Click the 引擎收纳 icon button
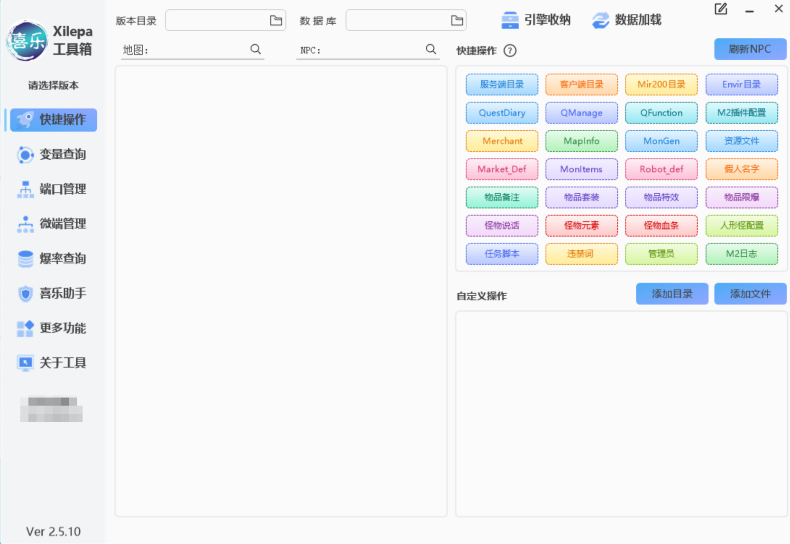The width and height of the screenshot is (790, 544). (x=536, y=20)
